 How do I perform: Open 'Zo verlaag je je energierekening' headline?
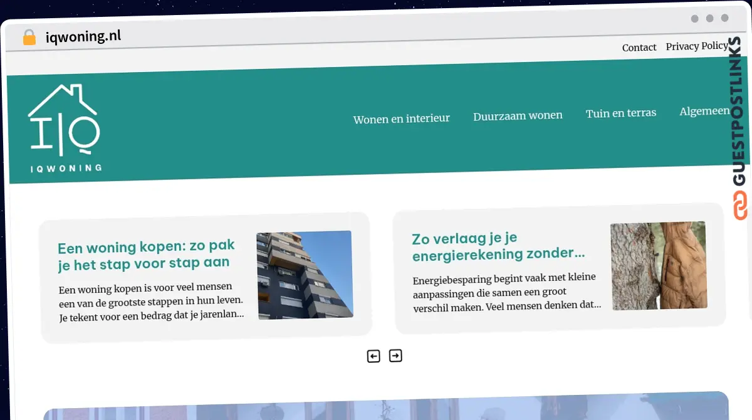pos(499,247)
